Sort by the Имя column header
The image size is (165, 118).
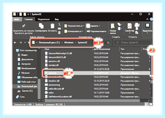pyautogui.click(x=47, y=49)
